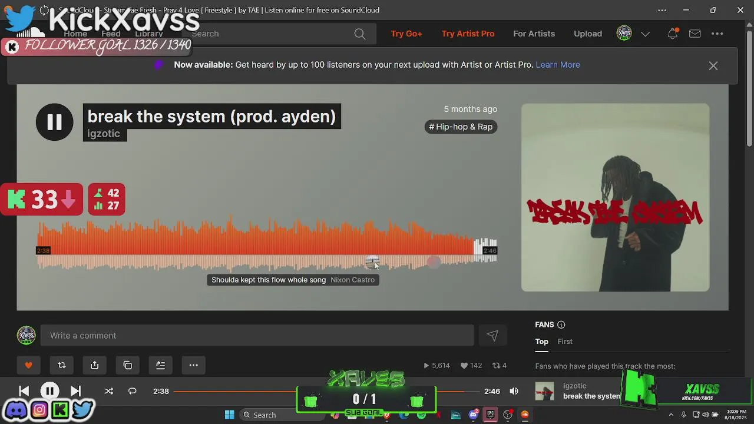This screenshot has height=424, width=754.
Task: Switch to the Top fans tab
Action: click(542, 342)
